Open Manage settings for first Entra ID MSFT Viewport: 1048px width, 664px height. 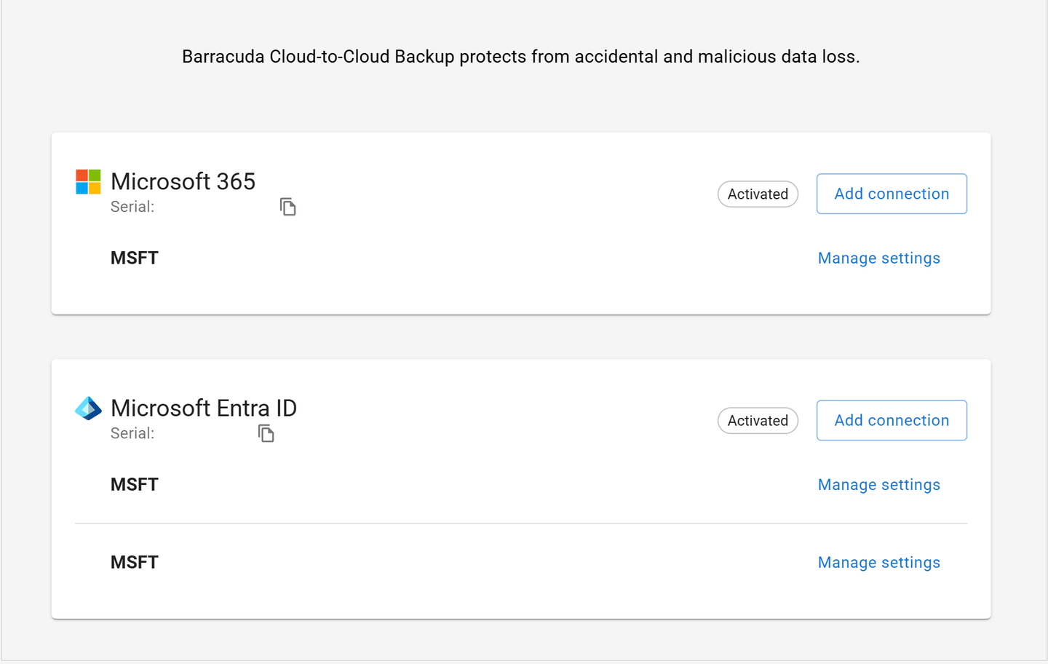[x=878, y=485]
